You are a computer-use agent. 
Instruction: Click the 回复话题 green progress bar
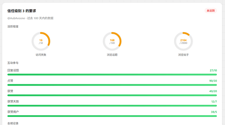click(112, 75)
